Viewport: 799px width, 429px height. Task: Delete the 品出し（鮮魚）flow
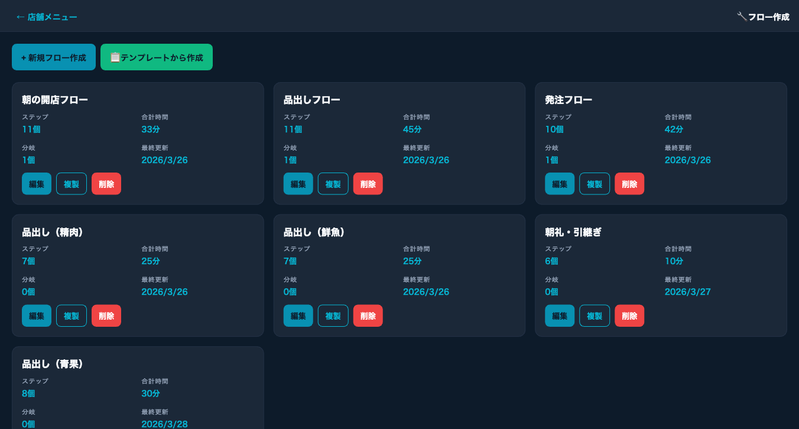point(368,316)
